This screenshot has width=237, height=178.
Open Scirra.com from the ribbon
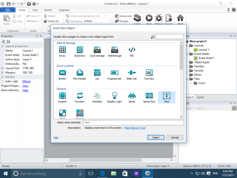point(123,16)
